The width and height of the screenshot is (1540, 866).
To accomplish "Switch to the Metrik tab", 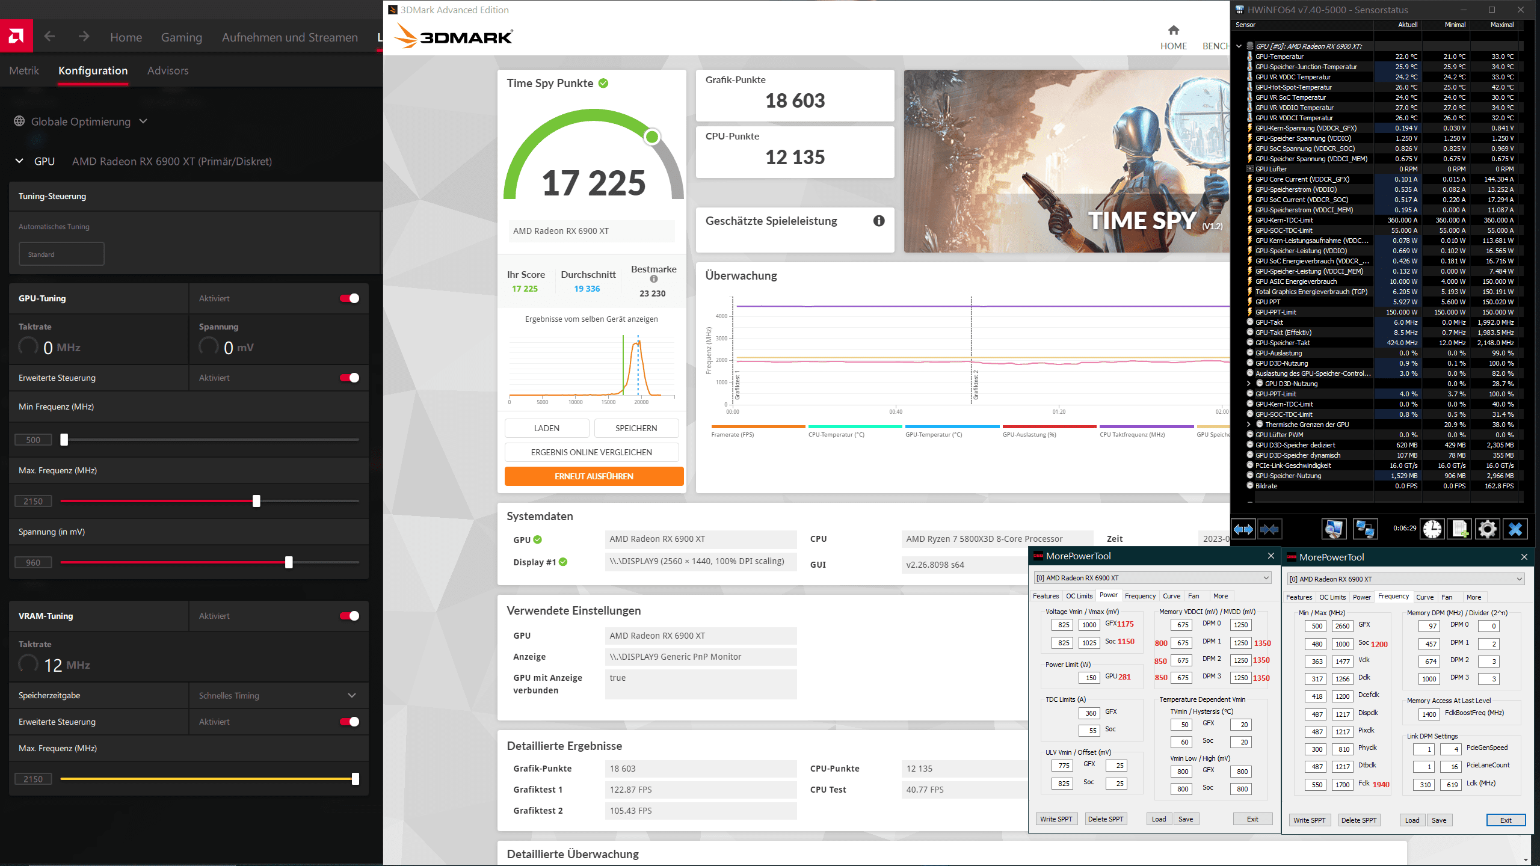I will click(24, 70).
